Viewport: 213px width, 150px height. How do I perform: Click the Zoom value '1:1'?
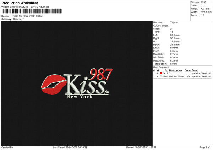pos(203,15)
